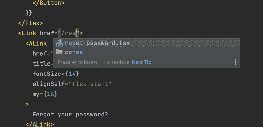Click the "flex-start" alignSelf value
Screen dimensions: 263x127
click(92, 84)
